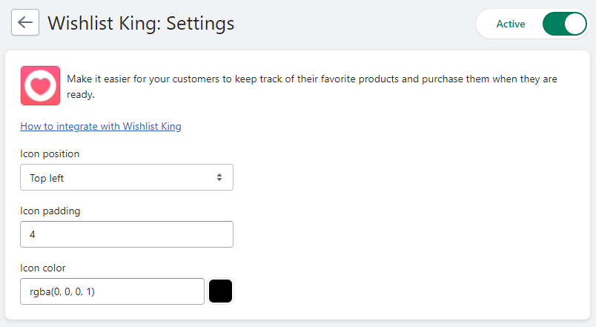Click the pill containing the Active toggle
Screen dimensions: 596x327
click(x=533, y=24)
